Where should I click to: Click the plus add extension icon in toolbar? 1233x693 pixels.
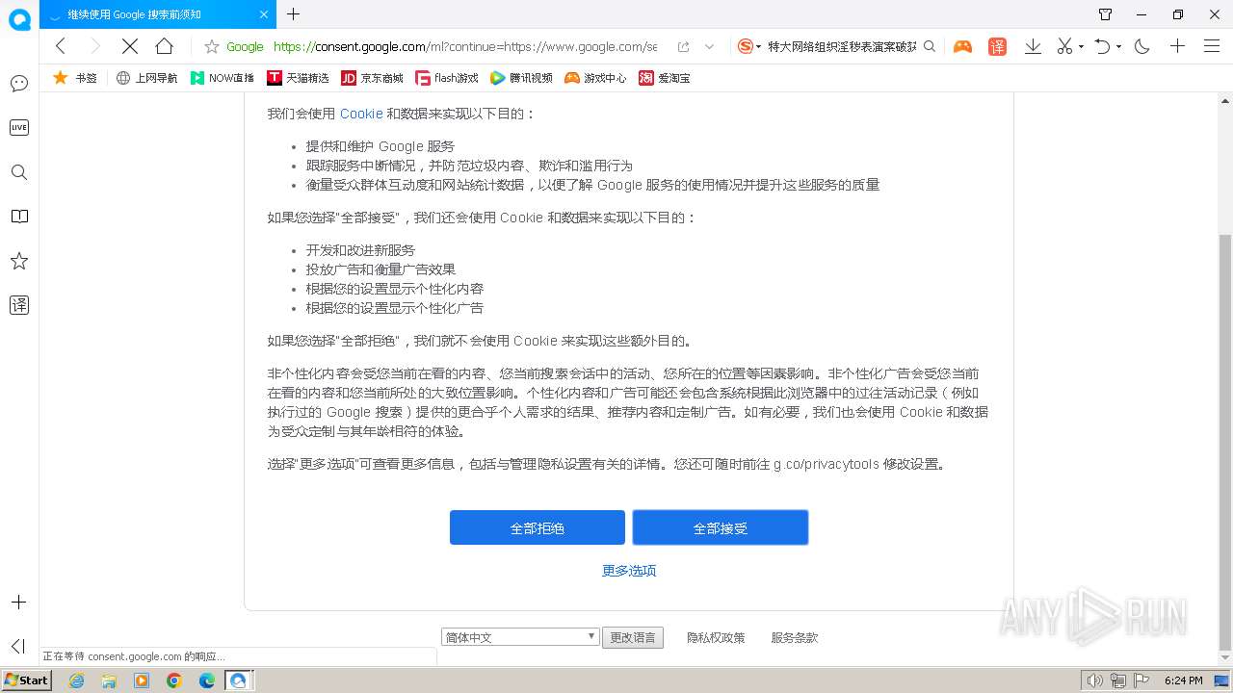1177,46
